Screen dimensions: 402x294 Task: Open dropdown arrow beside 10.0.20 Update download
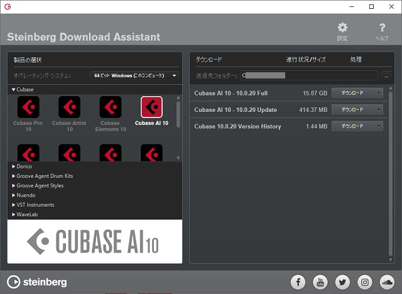click(x=378, y=110)
